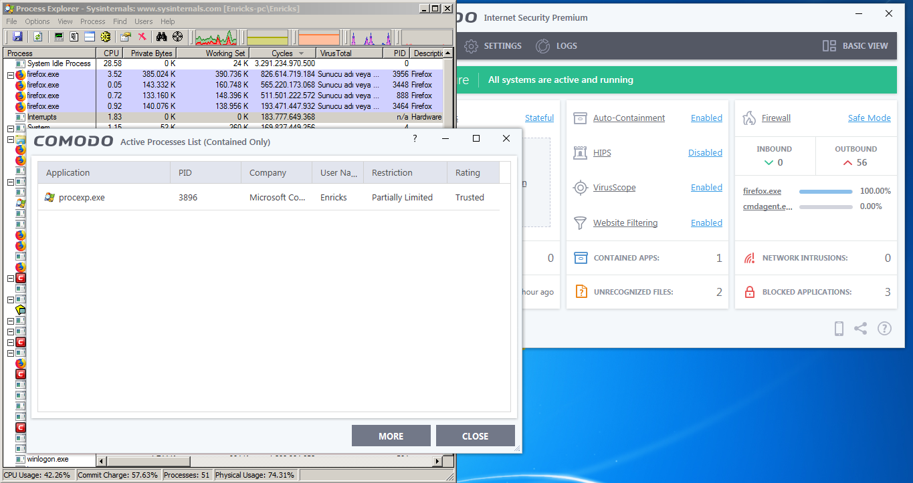913x483 pixels.
Task: Click Website Filtering's Enabled link
Action: [x=706, y=223]
